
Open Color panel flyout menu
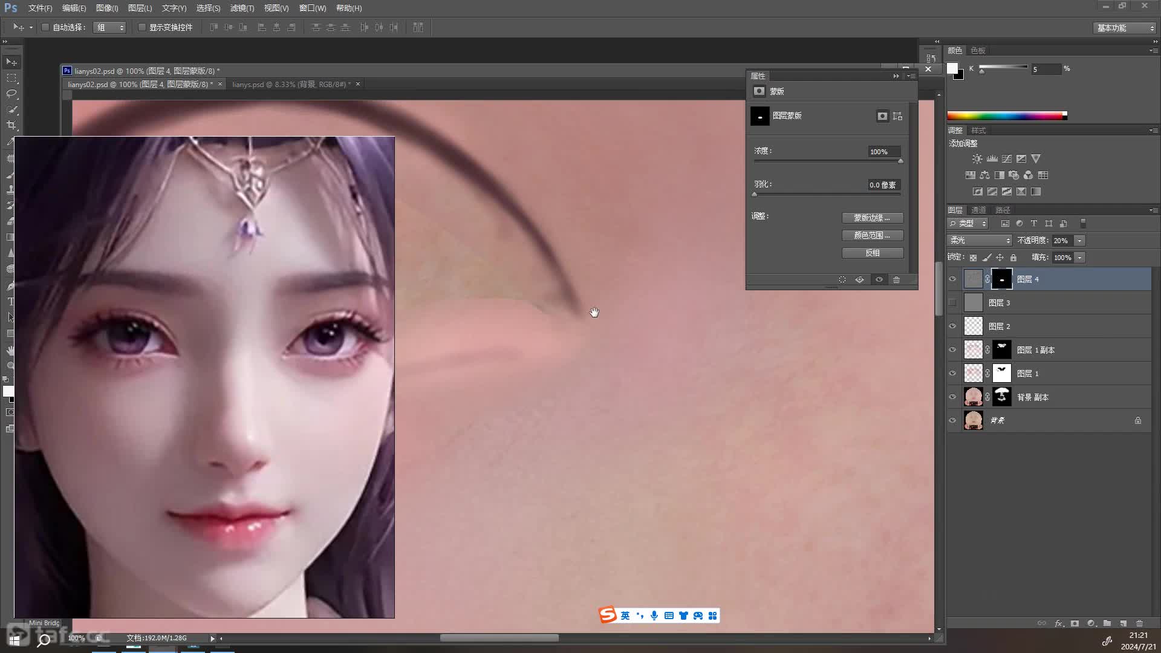tap(1153, 51)
